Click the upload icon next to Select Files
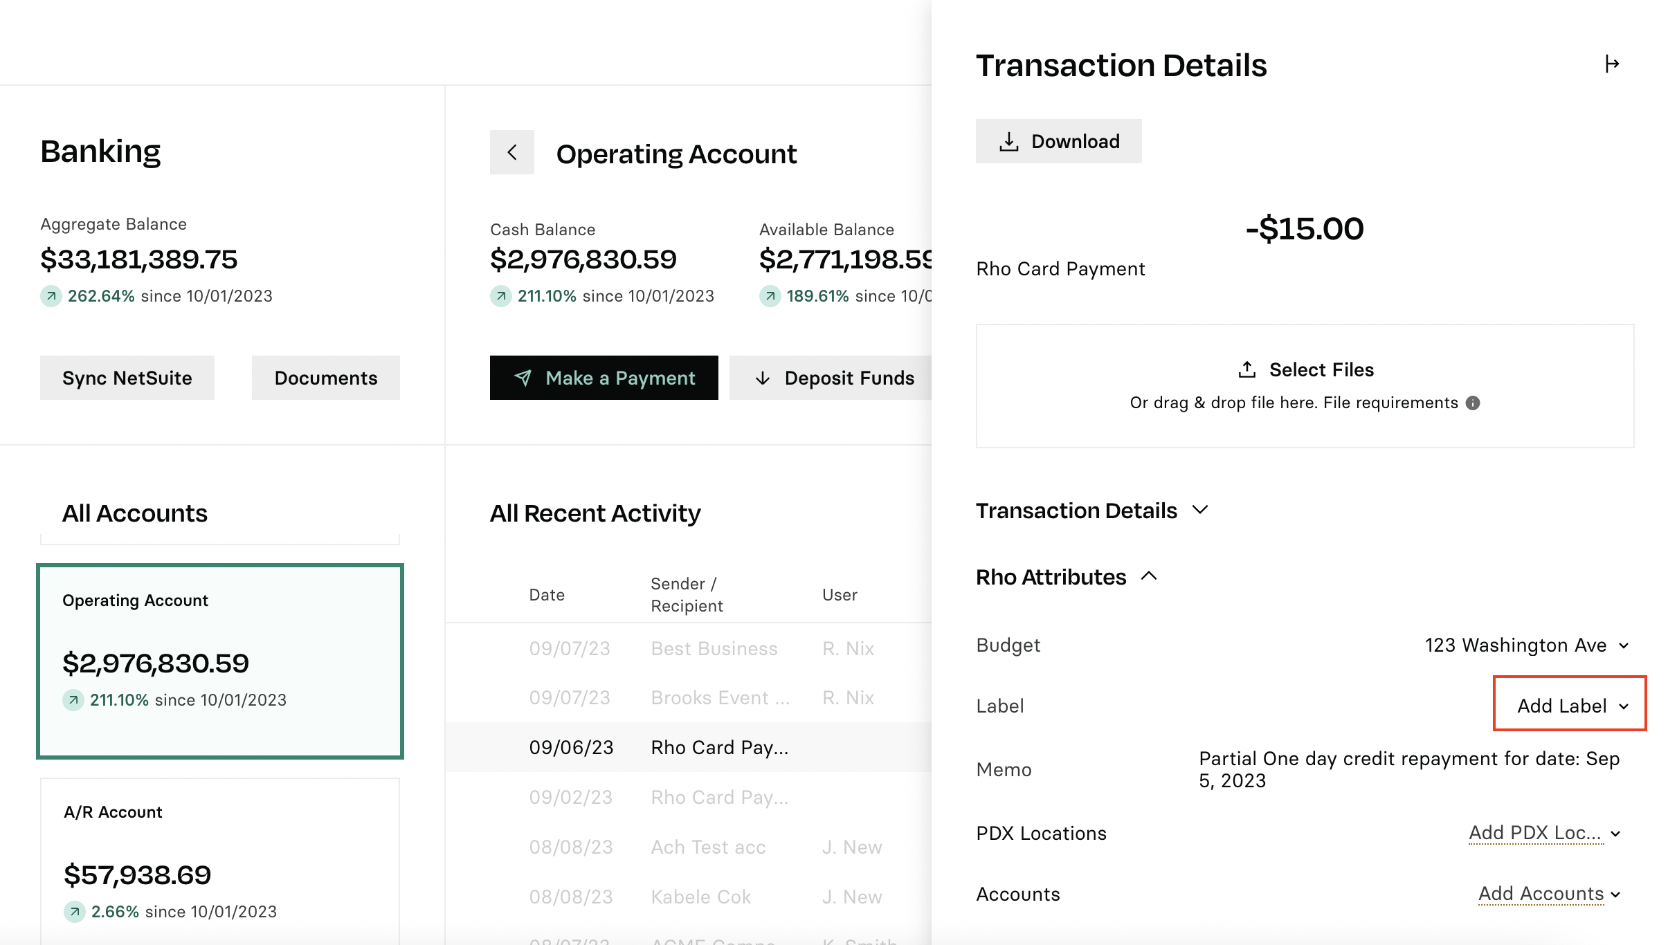The width and height of the screenshot is (1668, 945). click(1247, 369)
